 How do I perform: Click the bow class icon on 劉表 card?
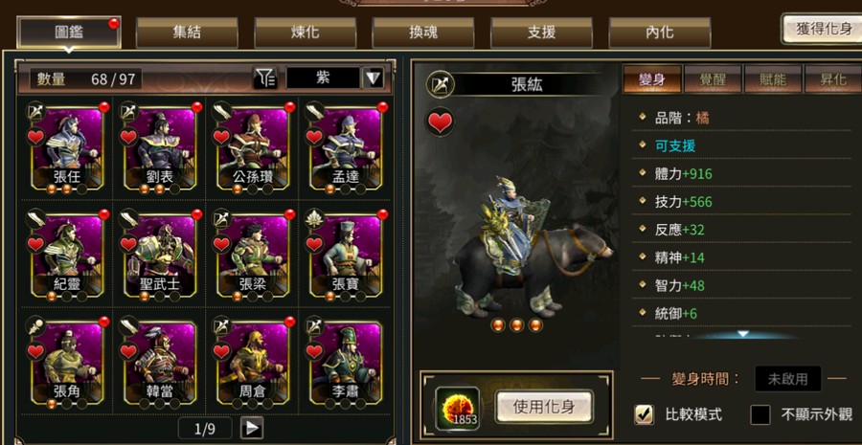(128, 111)
